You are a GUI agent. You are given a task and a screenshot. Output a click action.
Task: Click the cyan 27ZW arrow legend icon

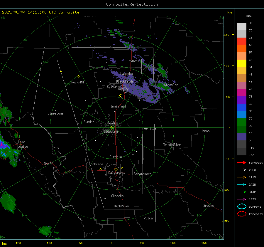click(242, 185)
